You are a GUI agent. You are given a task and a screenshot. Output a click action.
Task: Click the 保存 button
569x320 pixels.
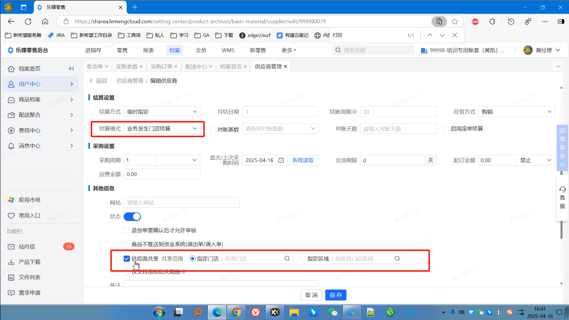(336, 295)
